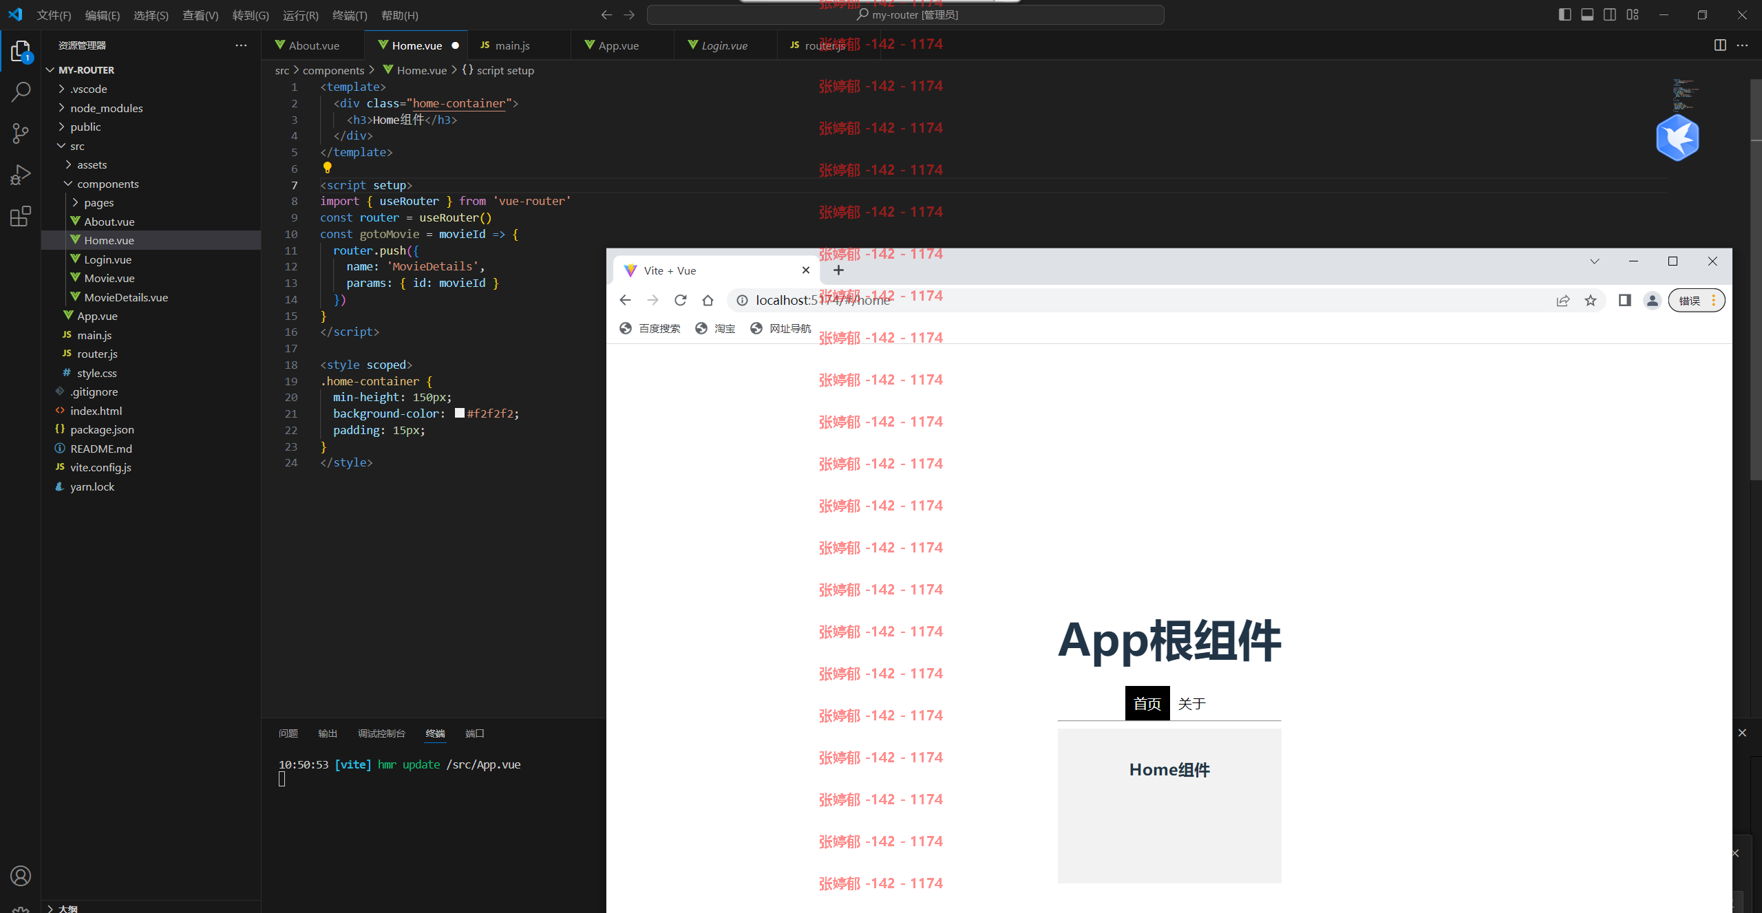Click the 关于 navigation link

click(x=1191, y=703)
